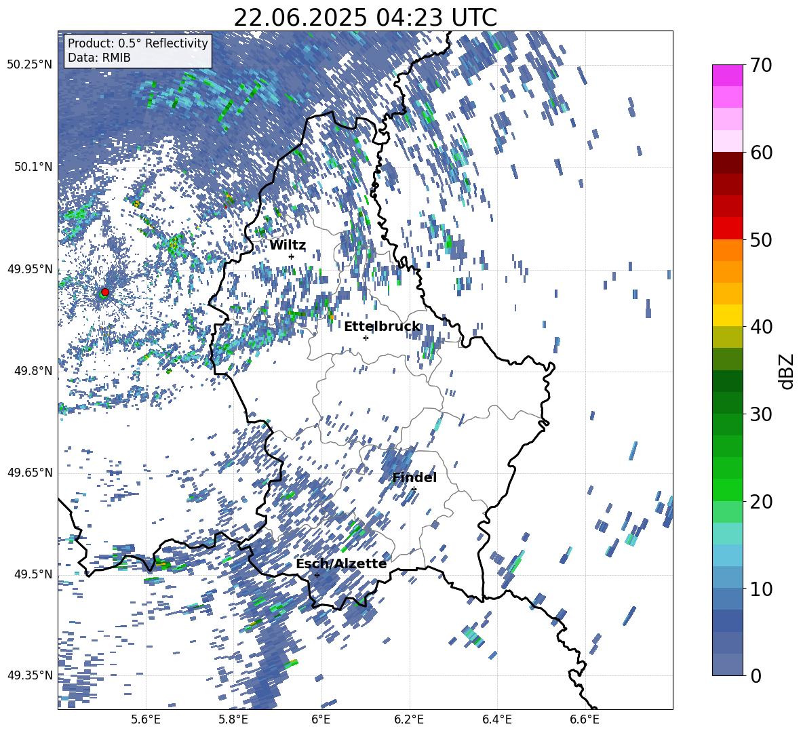803x733 pixels.
Task: Click the red 50 dBZ colorbar segment
Action: pos(727,229)
